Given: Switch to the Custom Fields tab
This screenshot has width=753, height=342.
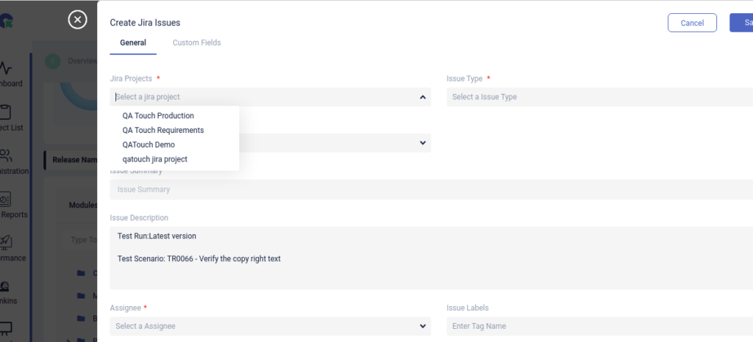Looking at the screenshot, I should (196, 43).
